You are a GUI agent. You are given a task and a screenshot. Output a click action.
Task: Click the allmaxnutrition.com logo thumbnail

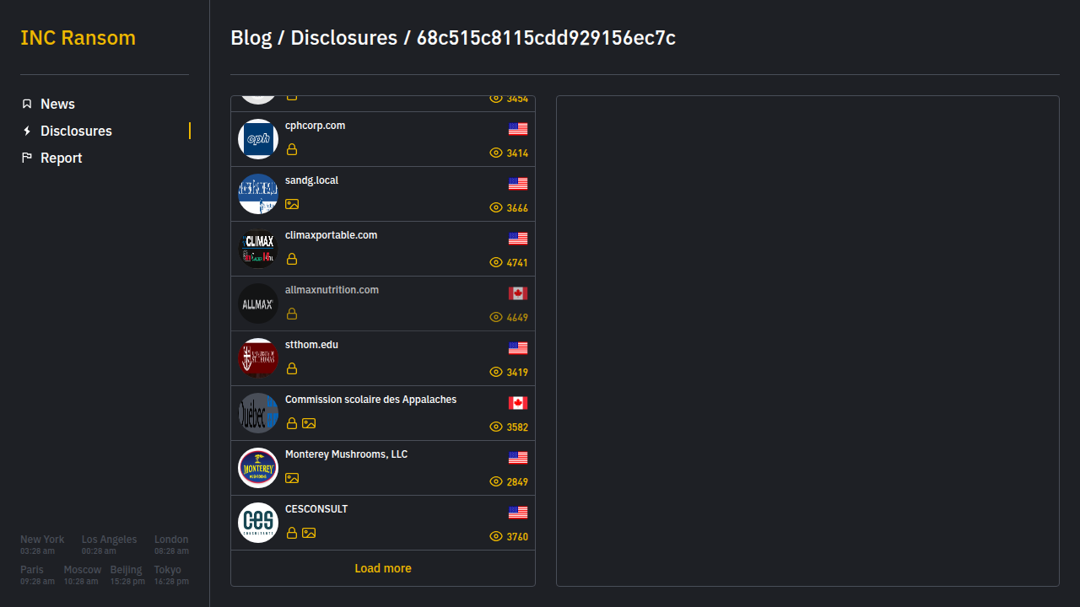click(258, 303)
